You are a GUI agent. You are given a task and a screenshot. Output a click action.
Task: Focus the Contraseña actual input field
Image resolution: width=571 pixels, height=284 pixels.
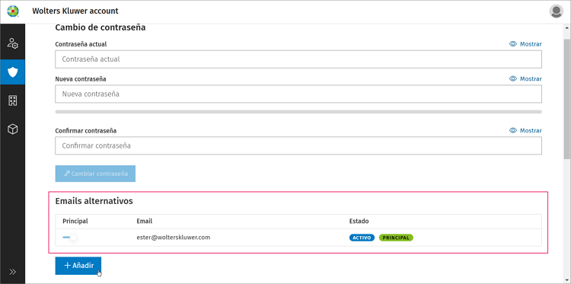(298, 59)
